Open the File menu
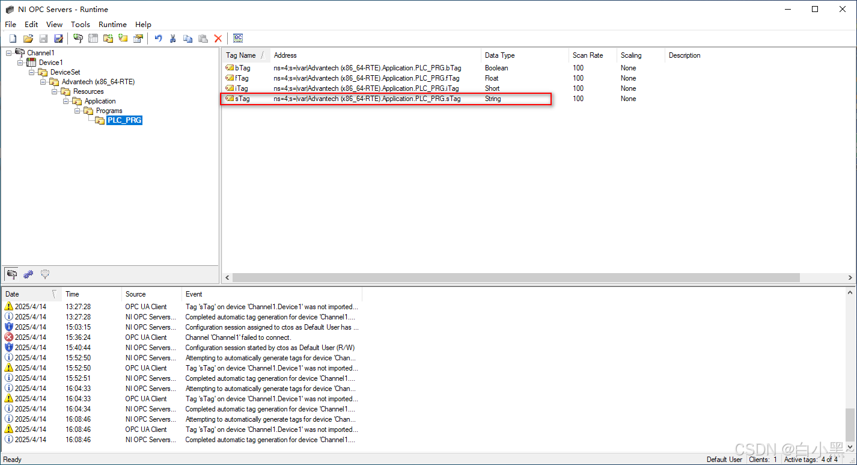 (10, 25)
